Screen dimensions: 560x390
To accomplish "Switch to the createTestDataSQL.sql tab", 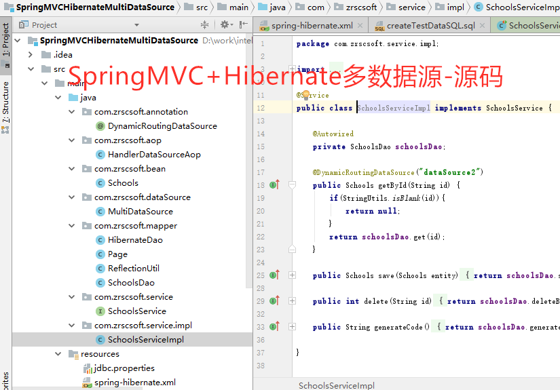I will pyautogui.click(x=430, y=26).
